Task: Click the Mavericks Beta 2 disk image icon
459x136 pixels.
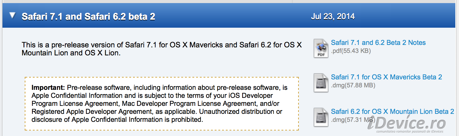Action: coord(321,83)
